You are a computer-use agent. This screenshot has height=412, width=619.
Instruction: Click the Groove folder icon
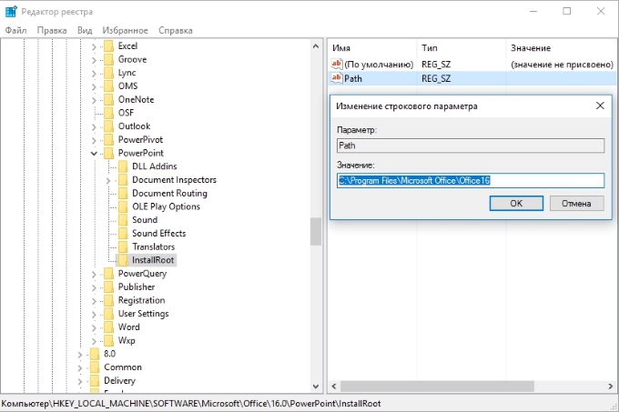(x=109, y=59)
